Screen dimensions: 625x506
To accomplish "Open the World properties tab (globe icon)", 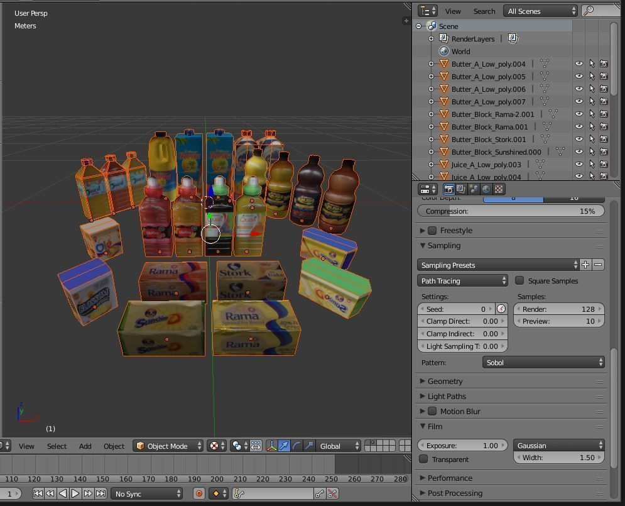I will pyautogui.click(x=486, y=189).
